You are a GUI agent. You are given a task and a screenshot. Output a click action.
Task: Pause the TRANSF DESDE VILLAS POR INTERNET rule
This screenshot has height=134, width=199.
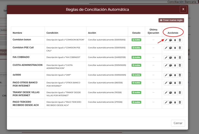click(x=175, y=93)
